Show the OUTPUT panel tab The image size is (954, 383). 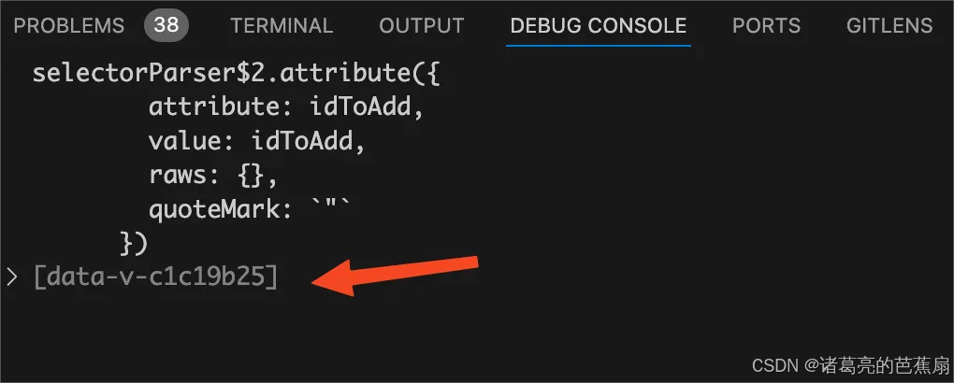click(422, 25)
